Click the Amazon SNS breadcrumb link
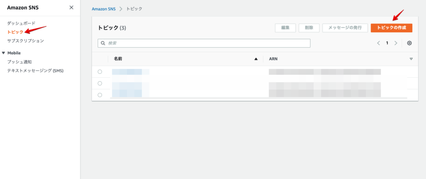426x179 pixels. (104, 9)
